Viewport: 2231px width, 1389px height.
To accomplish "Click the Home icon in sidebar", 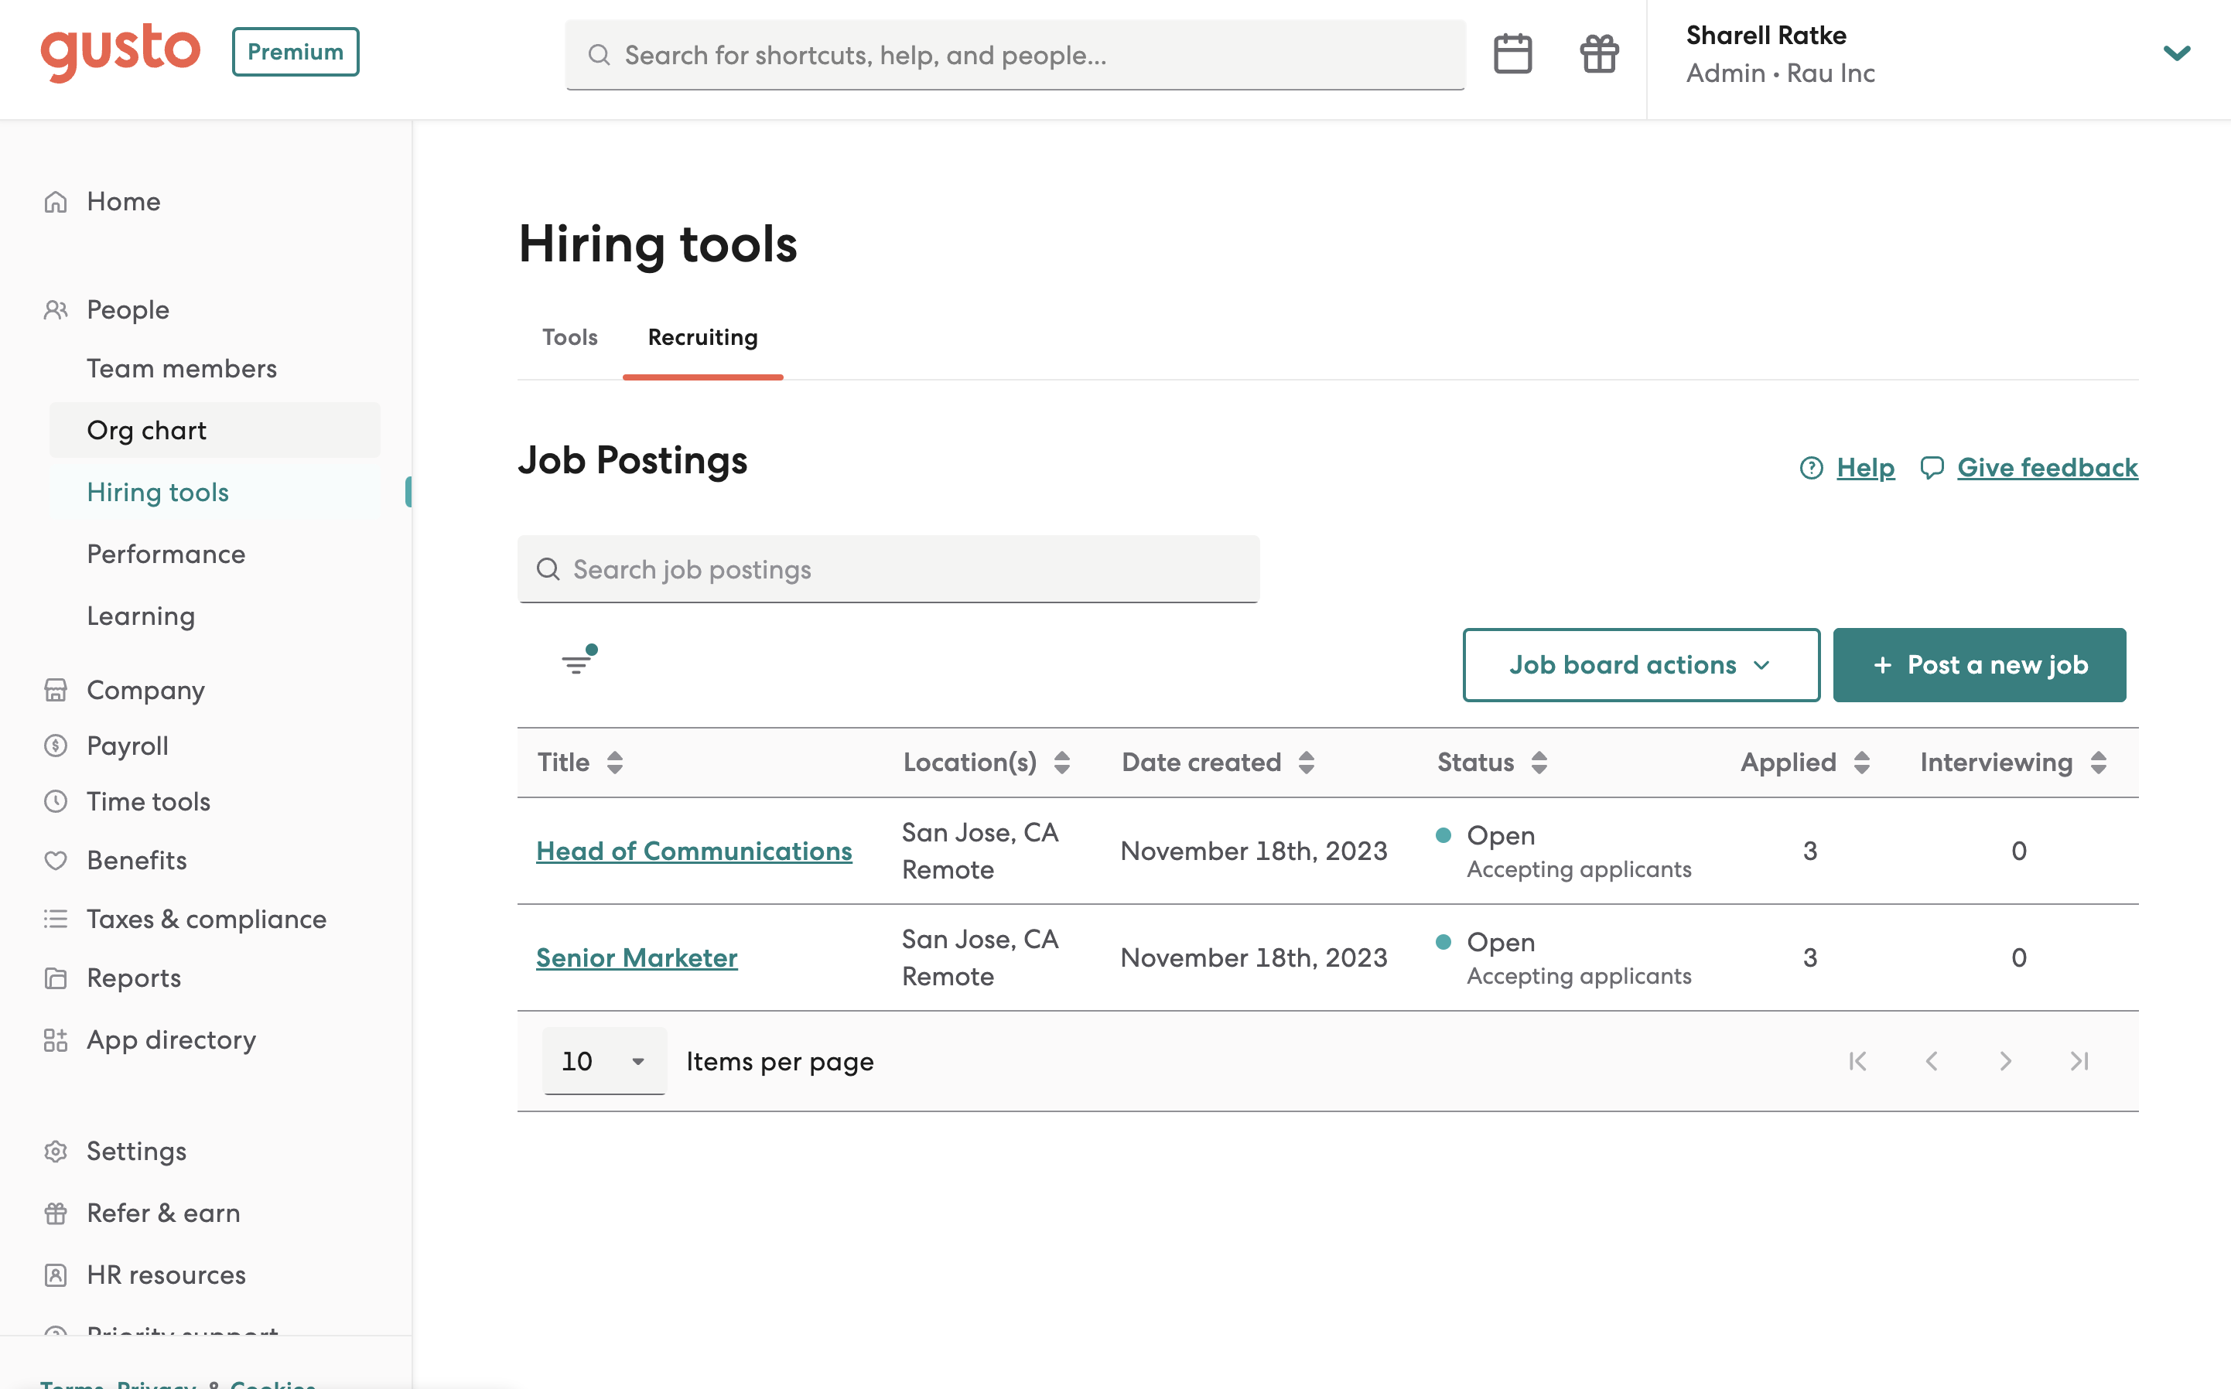I will [x=56, y=201].
